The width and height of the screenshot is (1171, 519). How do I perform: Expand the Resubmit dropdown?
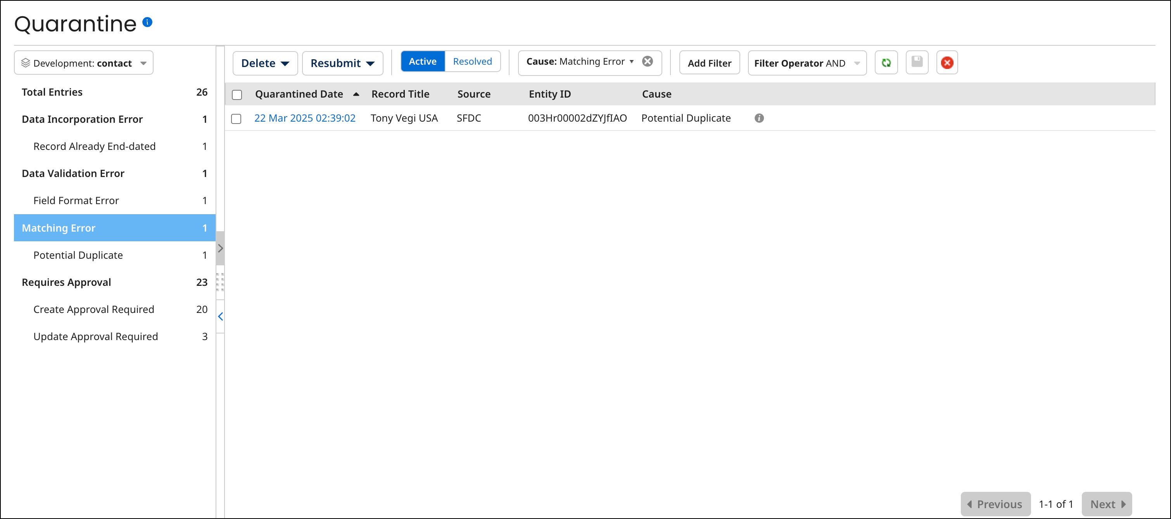(x=343, y=63)
